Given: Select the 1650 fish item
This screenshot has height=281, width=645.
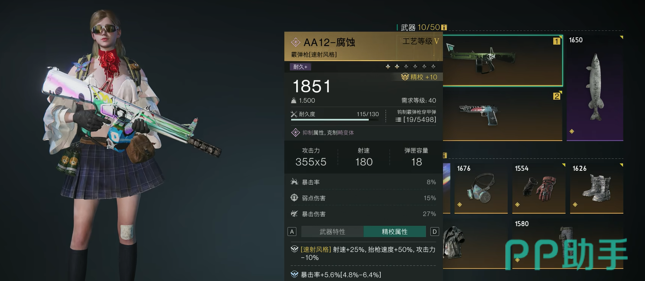Looking at the screenshot, I should pyautogui.click(x=595, y=87).
